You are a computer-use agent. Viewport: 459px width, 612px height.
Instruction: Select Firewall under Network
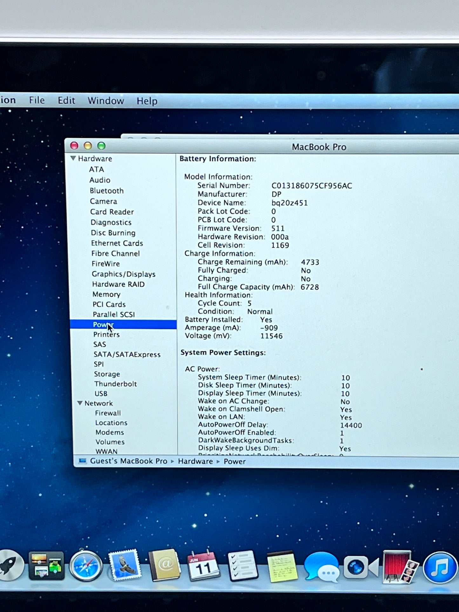click(x=108, y=413)
